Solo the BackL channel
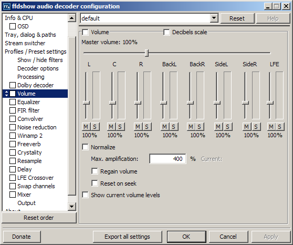This screenshot has width=293, height=245. 174,127
